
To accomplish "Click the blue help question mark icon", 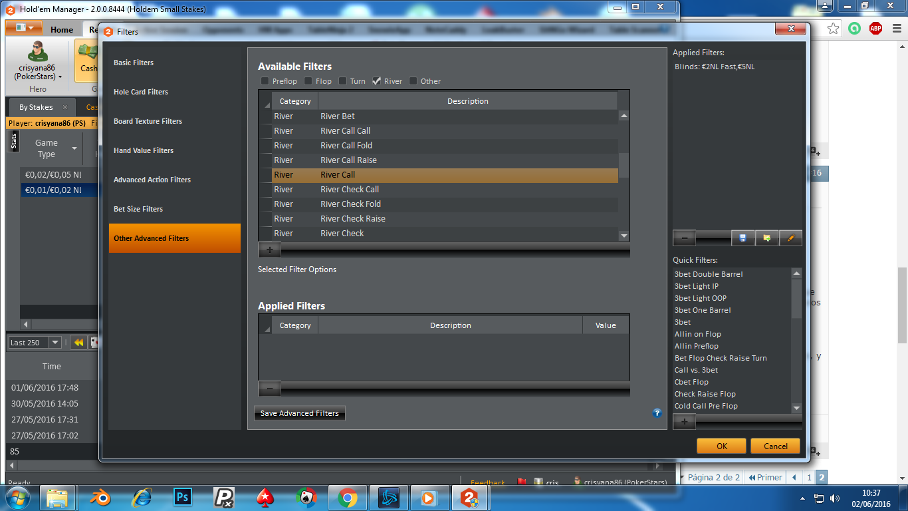I will tap(657, 413).
